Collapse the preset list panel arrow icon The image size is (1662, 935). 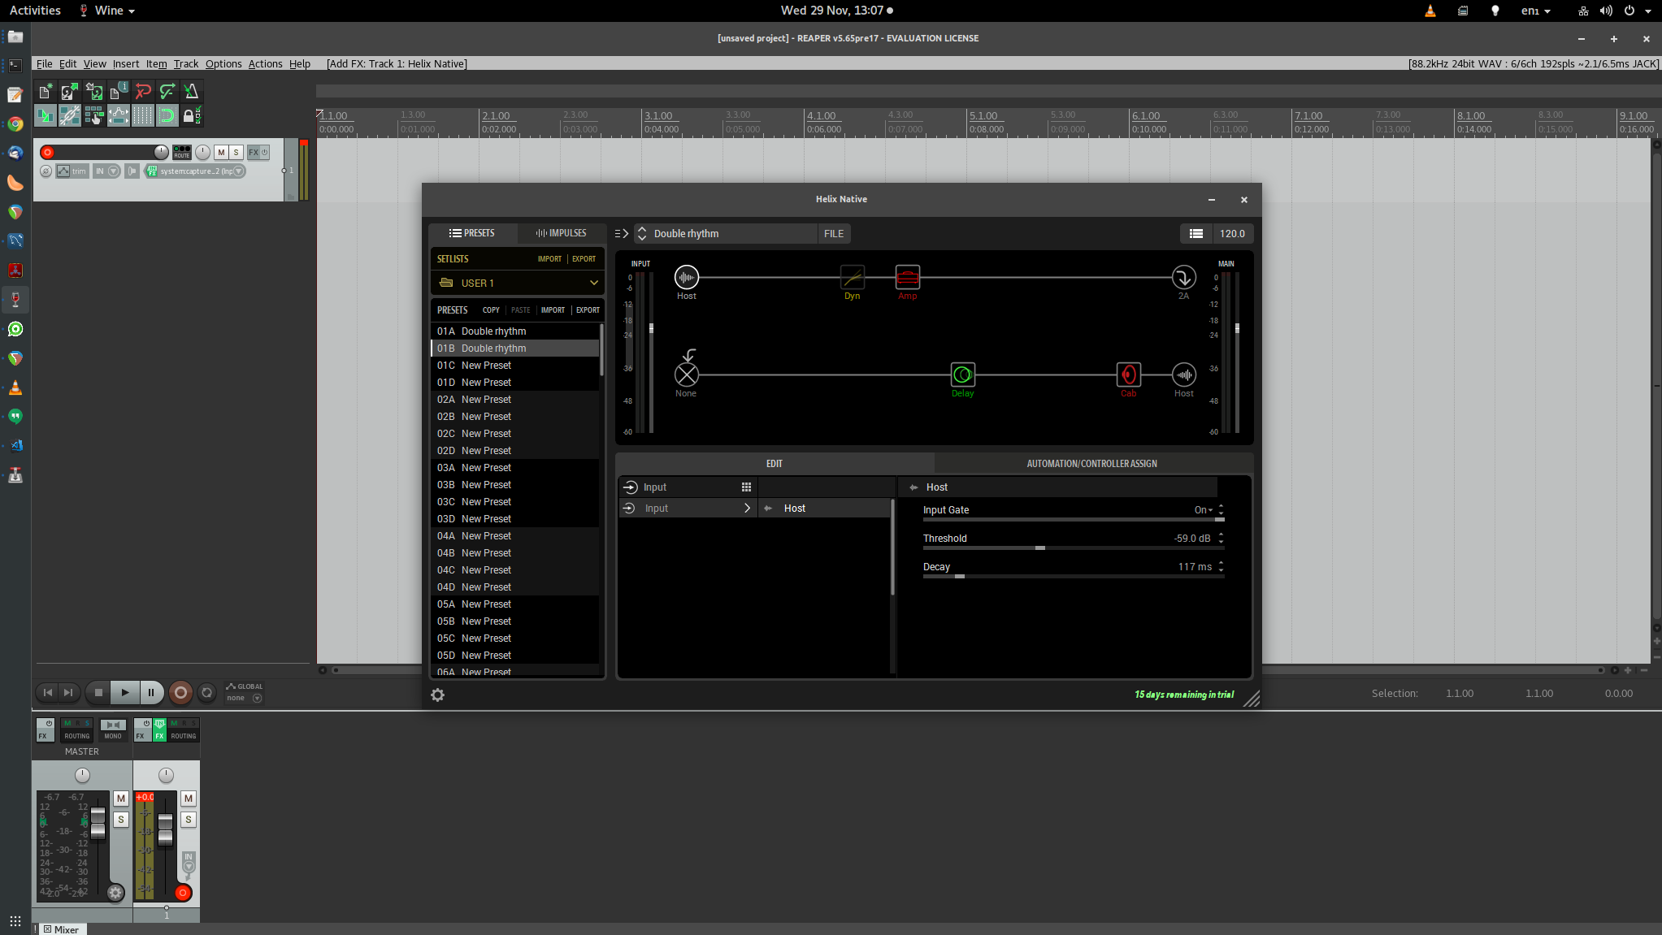pos(622,234)
